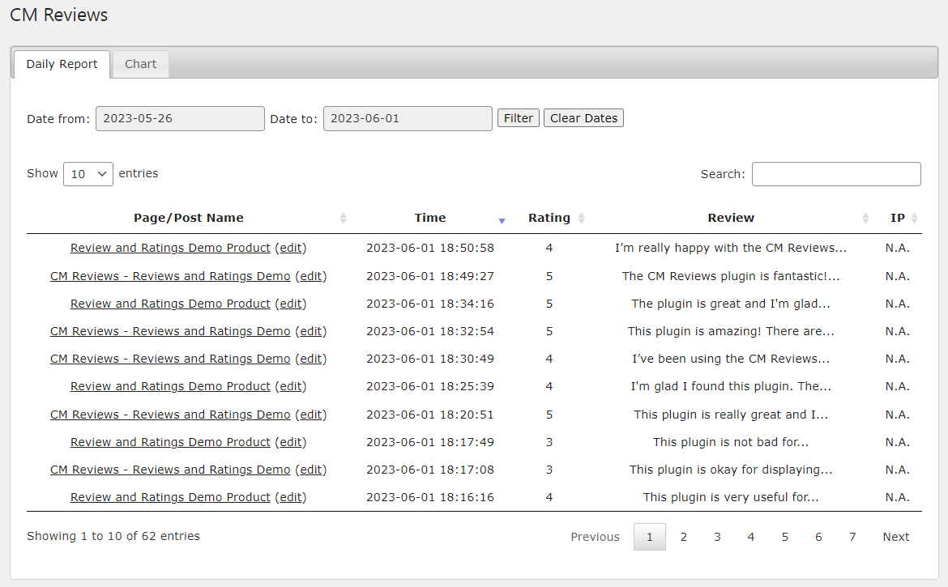Viewport: 948px width, 587px height.
Task: Open the Chart tab
Action: pyautogui.click(x=140, y=64)
